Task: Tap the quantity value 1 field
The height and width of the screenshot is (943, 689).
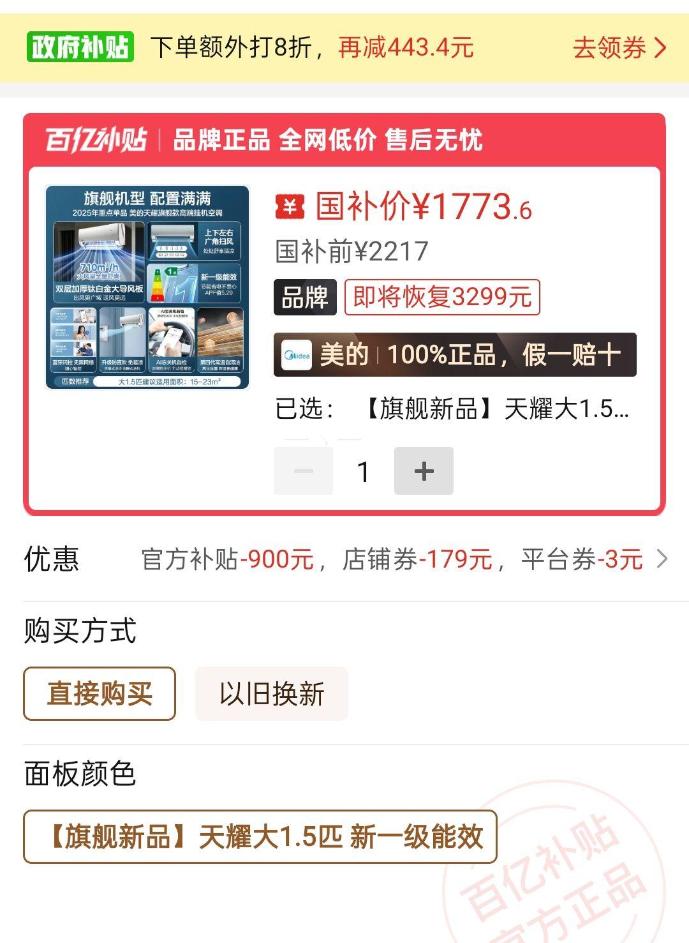Action: (x=364, y=472)
